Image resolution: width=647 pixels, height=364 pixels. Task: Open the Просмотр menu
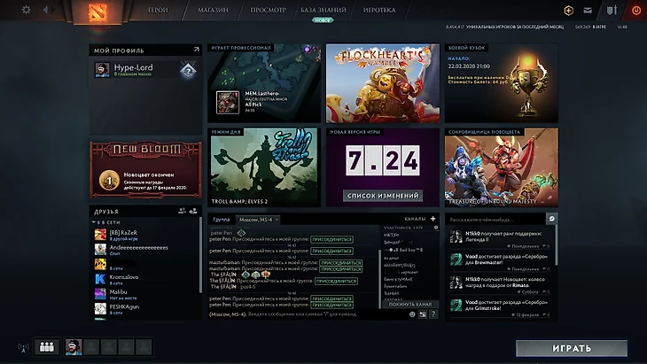pyautogui.click(x=269, y=10)
